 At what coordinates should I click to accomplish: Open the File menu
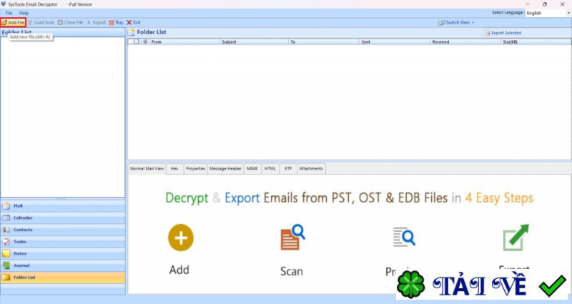pyautogui.click(x=9, y=13)
